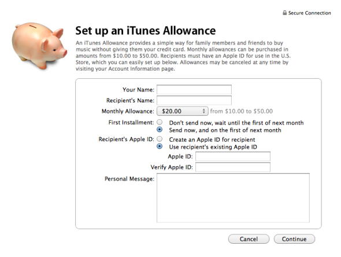Select "Don't send now" first installment option
Viewport: 341px width, 257px height.
[160, 122]
